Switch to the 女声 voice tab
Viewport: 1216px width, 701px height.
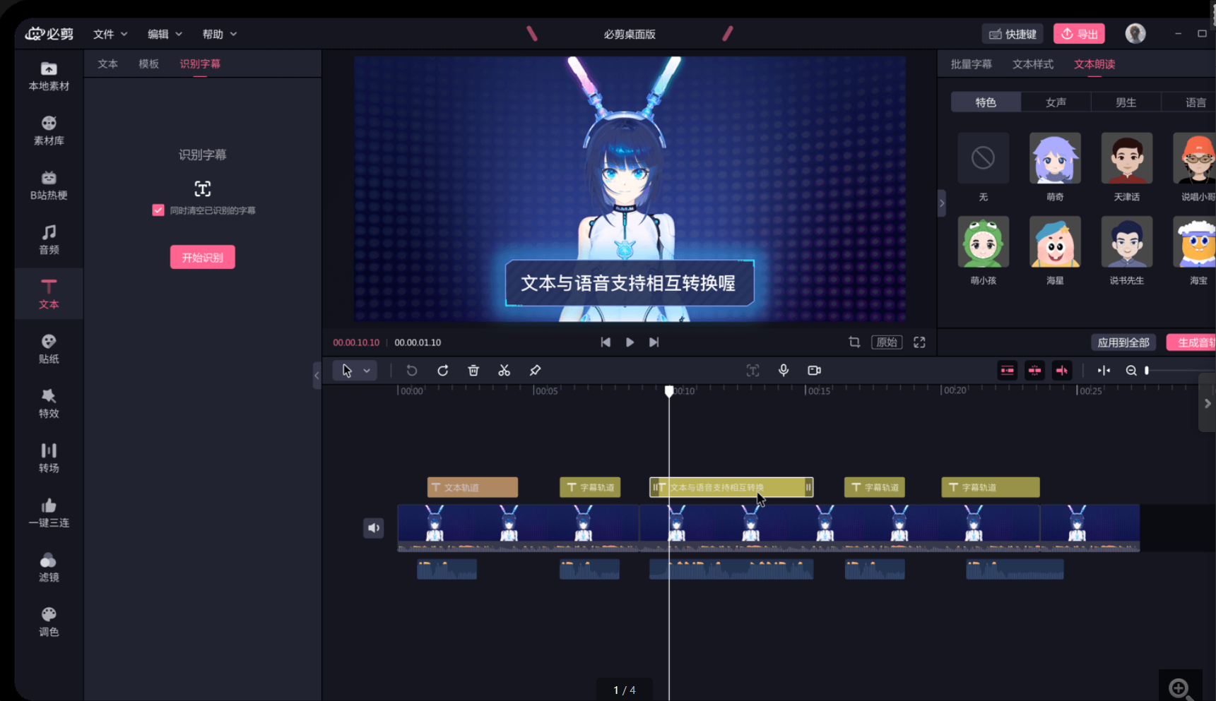[1056, 102]
